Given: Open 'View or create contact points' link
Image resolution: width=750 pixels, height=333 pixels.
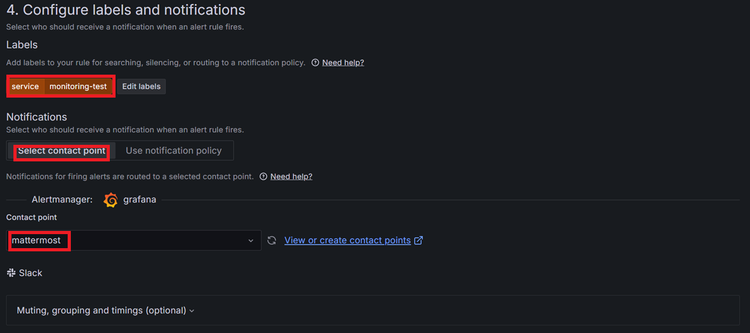Looking at the screenshot, I should [348, 241].
